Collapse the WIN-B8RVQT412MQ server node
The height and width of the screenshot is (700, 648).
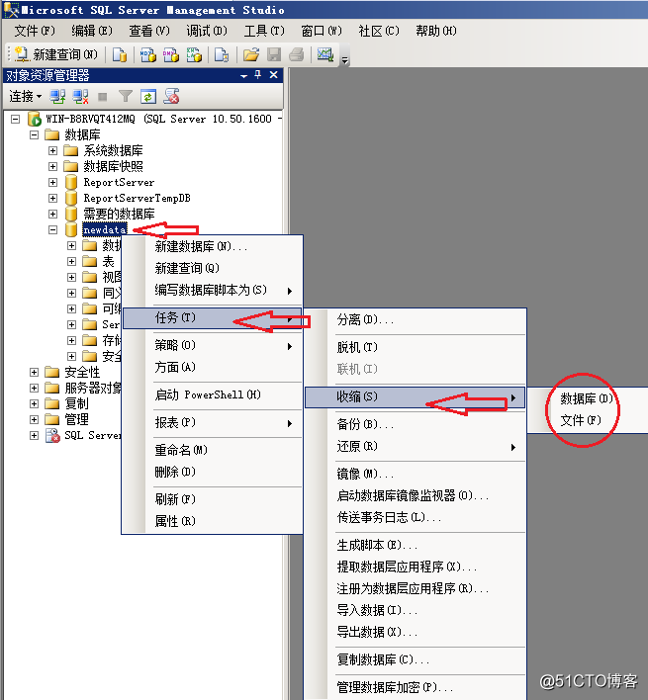[x=15, y=120]
